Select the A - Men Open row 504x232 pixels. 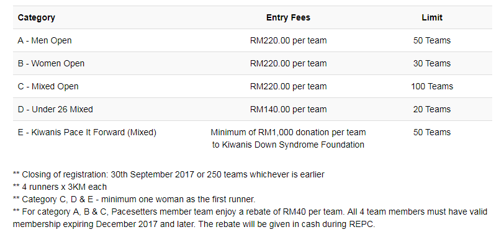click(253, 40)
